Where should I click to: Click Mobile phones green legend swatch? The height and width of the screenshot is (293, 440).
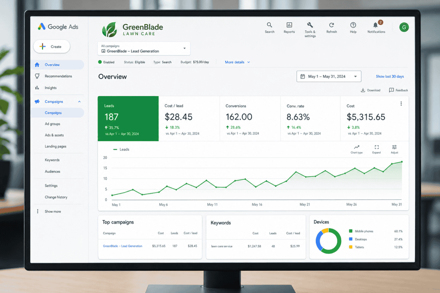coord(351,231)
